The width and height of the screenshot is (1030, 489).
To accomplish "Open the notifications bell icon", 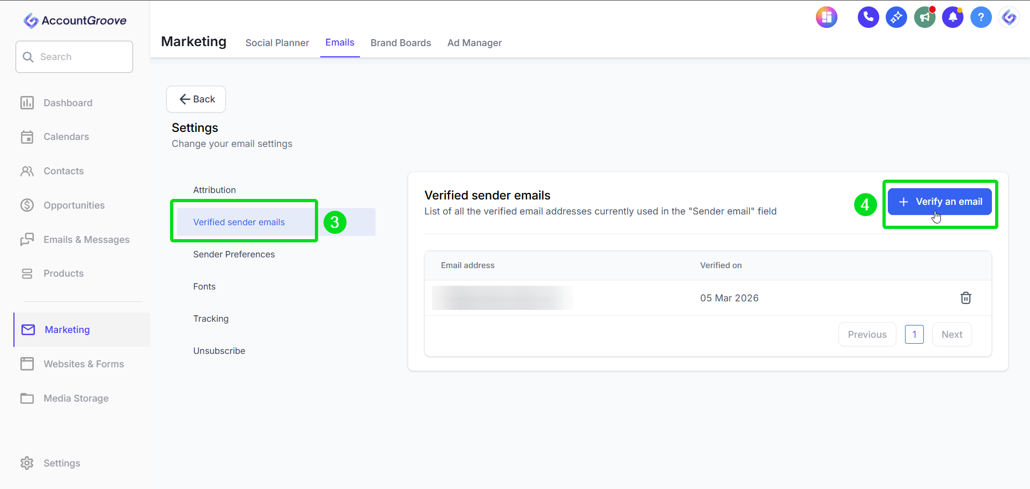I will click(953, 17).
